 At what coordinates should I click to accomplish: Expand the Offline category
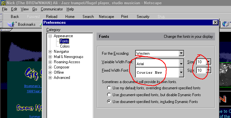(x=50, y=73)
